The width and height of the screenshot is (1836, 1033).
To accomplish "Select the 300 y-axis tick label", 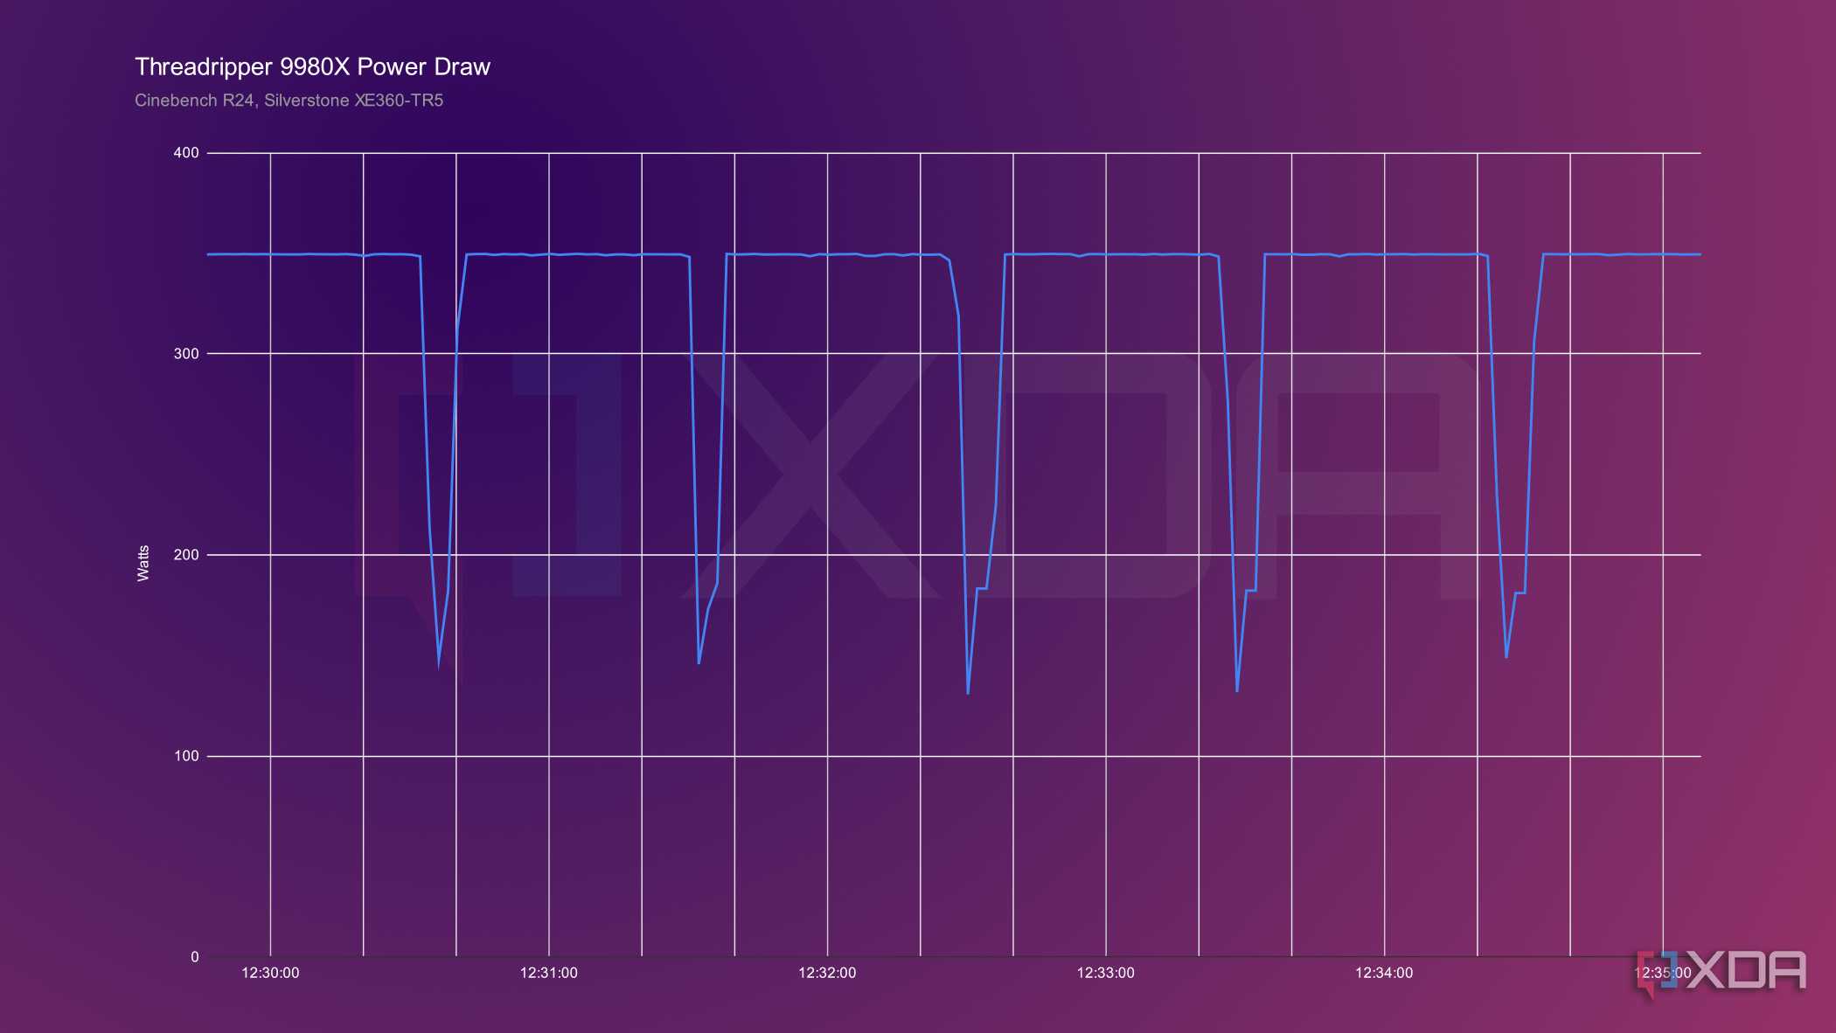I will click(186, 354).
